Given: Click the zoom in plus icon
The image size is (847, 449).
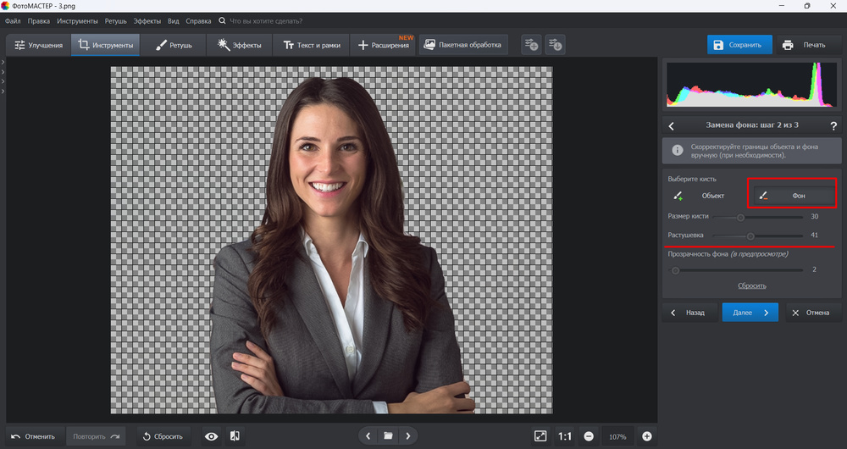Looking at the screenshot, I should tap(647, 436).
